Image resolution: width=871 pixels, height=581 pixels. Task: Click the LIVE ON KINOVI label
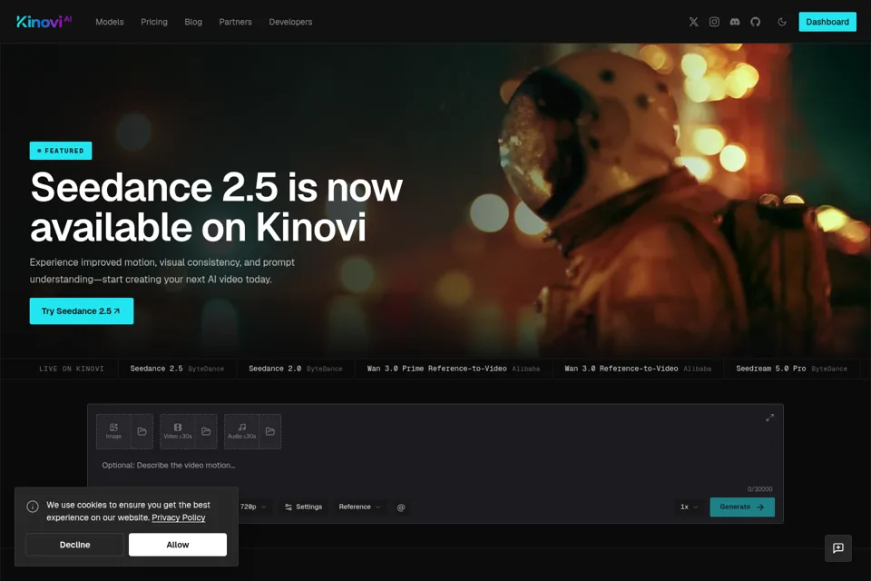[71, 369]
